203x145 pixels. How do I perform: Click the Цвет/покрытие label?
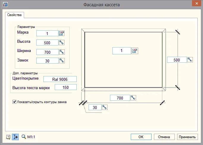(26, 78)
